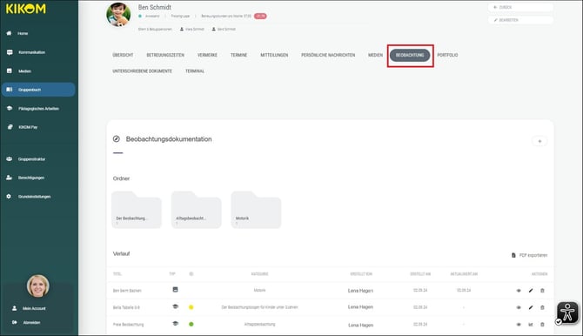Screen dimensions: 583x336
Task: Click 'Lena Hagen' in Ben beim Basteln row
Action: (x=360, y=291)
